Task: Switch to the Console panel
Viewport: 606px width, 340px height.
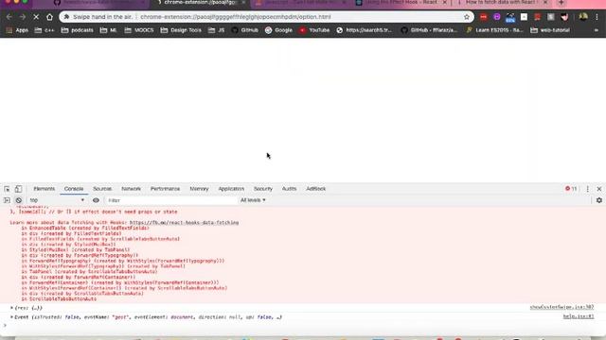Action: click(x=74, y=189)
